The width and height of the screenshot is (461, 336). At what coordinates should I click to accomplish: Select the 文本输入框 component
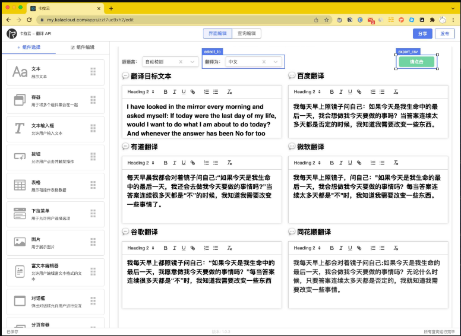pyautogui.click(x=56, y=129)
